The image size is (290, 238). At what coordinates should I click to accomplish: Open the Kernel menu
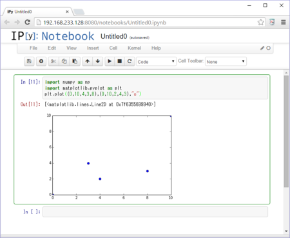[x=134, y=48]
